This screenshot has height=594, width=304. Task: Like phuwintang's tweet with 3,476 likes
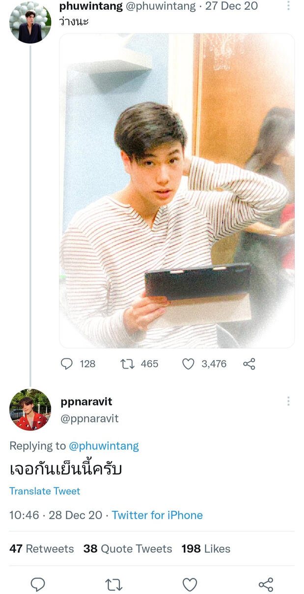tap(189, 364)
